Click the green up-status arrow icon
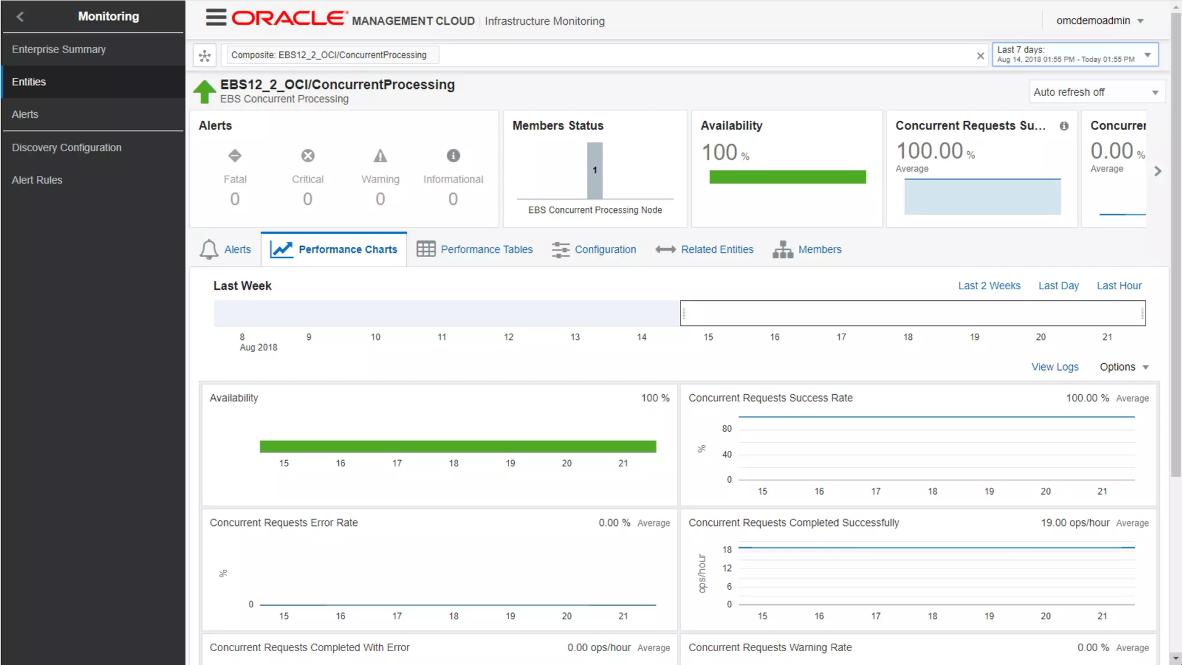Viewport: 1182px width, 665px height. tap(204, 91)
